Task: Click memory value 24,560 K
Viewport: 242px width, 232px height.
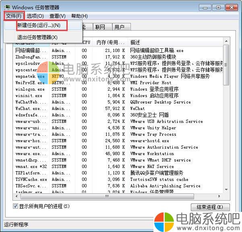Action: click(115, 141)
